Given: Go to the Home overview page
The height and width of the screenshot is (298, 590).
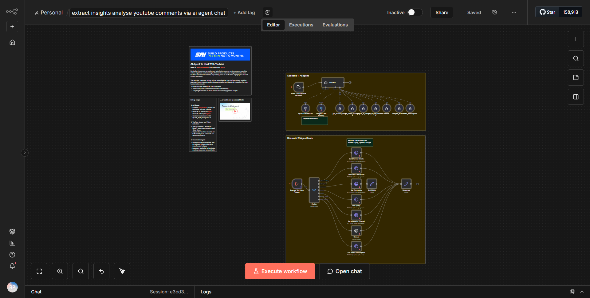Looking at the screenshot, I should [x=12, y=42].
